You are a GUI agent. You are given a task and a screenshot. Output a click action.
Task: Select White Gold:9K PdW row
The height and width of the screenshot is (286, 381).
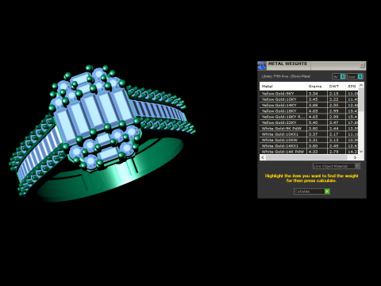click(309, 129)
